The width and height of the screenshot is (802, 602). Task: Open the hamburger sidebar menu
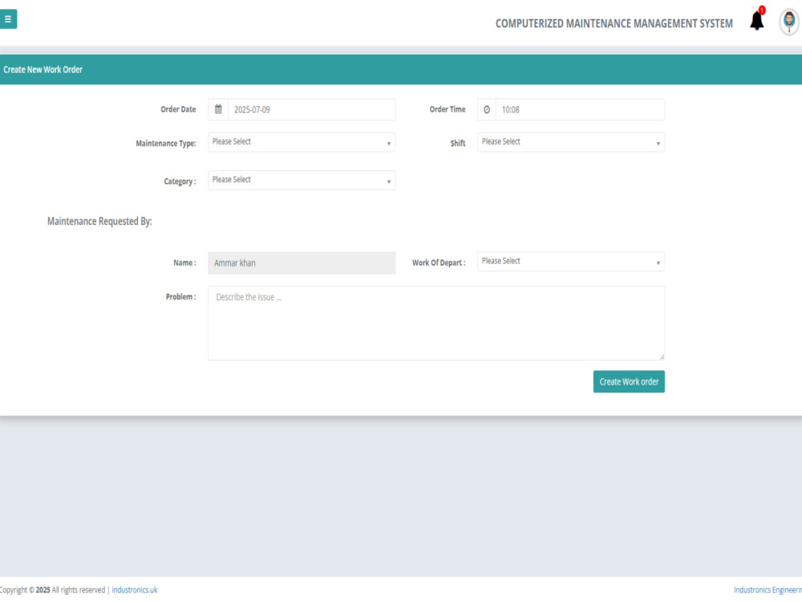(8, 19)
